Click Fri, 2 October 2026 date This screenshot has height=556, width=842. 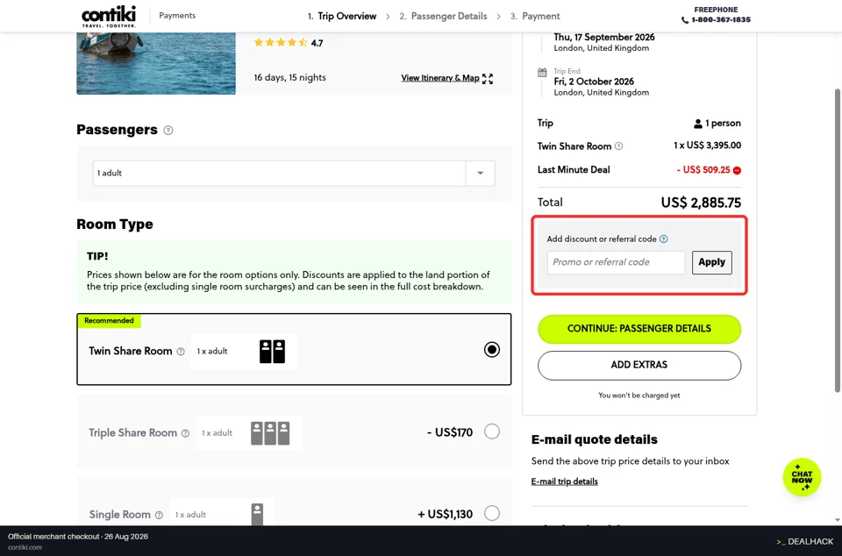pos(594,82)
